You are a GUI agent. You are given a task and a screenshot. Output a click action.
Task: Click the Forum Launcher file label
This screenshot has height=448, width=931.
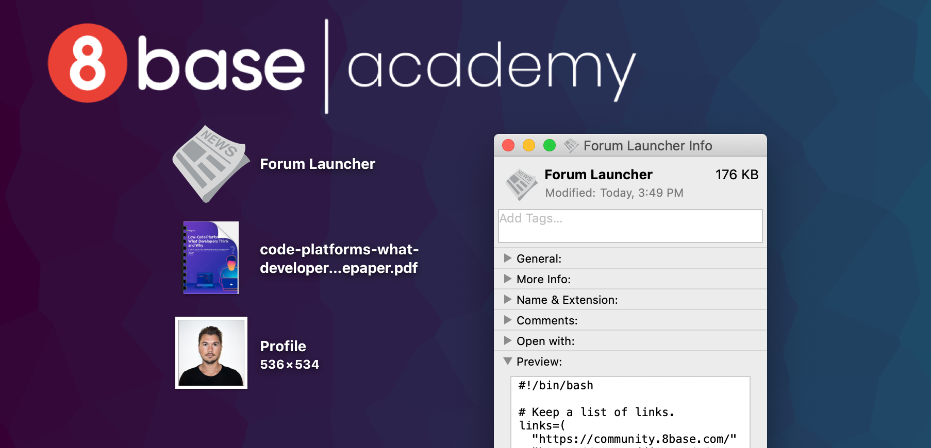pyautogui.click(x=318, y=164)
